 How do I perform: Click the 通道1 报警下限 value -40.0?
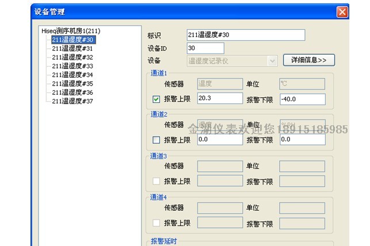click(303, 99)
